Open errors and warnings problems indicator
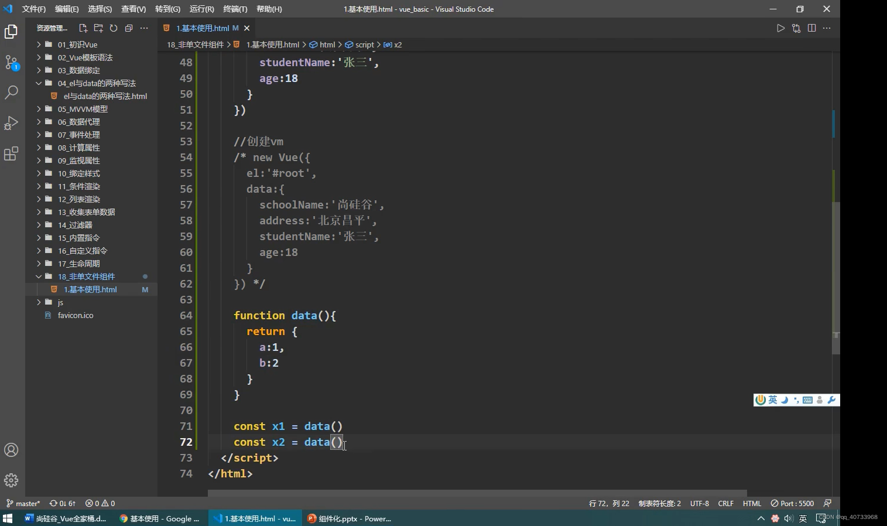This screenshot has width=887, height=526. 100,503
